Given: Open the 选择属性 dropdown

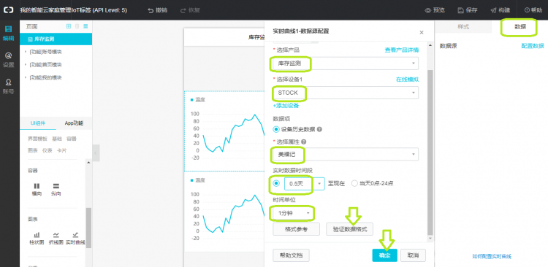Looking at the screenshot, I should (346, 154).
